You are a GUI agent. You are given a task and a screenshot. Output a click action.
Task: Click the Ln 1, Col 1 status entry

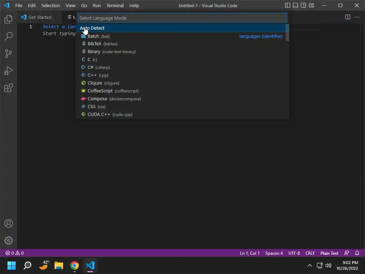(x=250, y=253)
